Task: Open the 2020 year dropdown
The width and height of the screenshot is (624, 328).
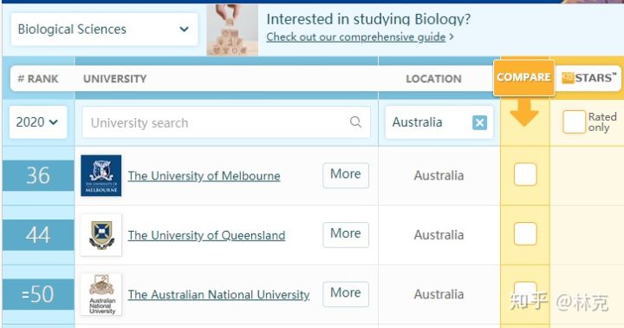Action: pyautogui.click(x=38, y=122)
